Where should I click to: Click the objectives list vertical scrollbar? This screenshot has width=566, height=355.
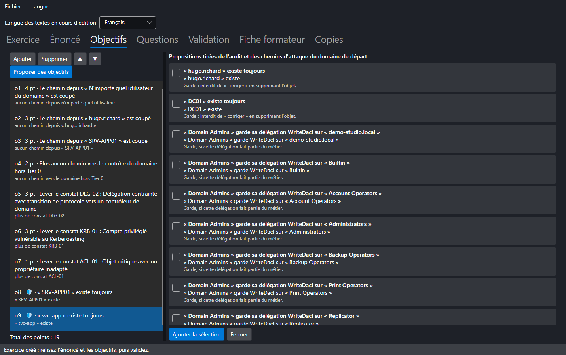162,207
